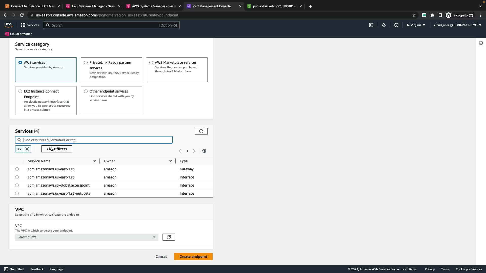Open the N. Virginia region selector
486x273 pixels.
[x=416, y=25]
